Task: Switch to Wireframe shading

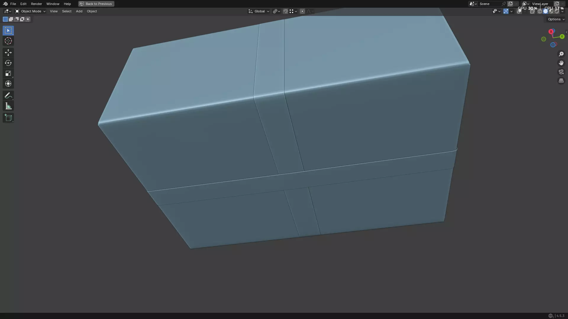Action: (x=540, y=11)
